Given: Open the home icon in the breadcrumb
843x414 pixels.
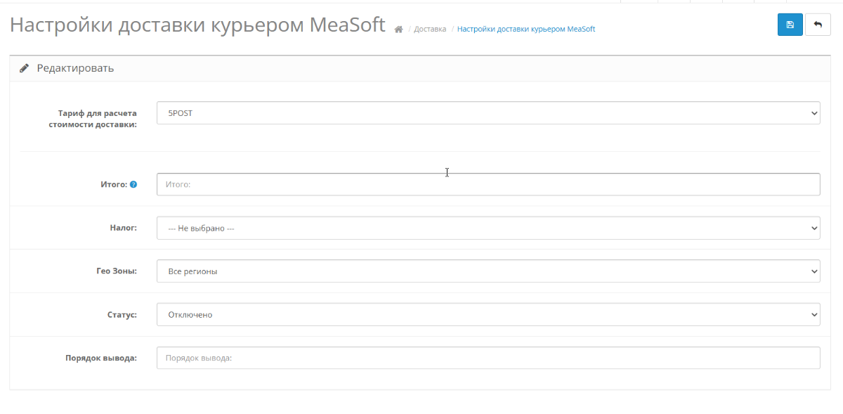Looking at the screenshot, I should tap(398, 30).
